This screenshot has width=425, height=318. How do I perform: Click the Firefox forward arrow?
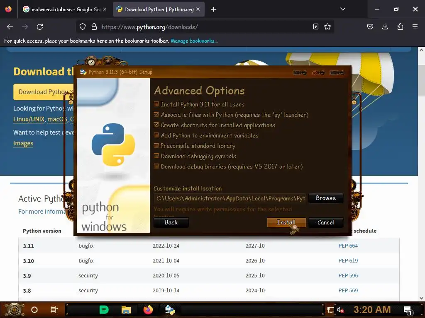(25, 27)
